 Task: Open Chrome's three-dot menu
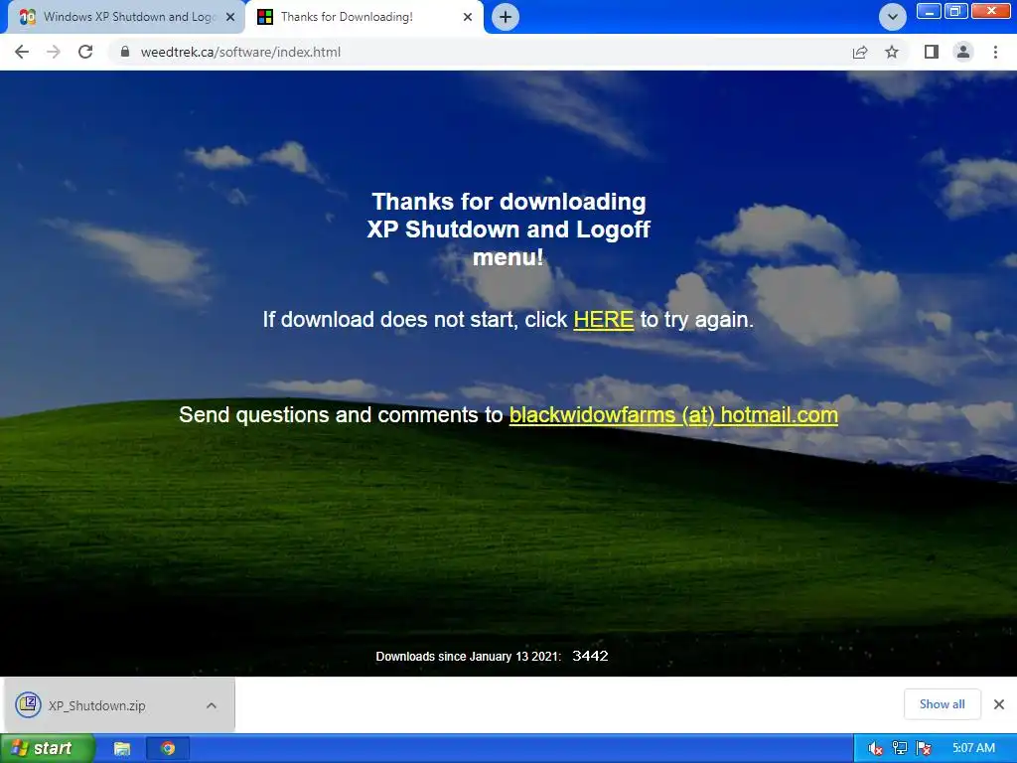(x=995, y=52)
